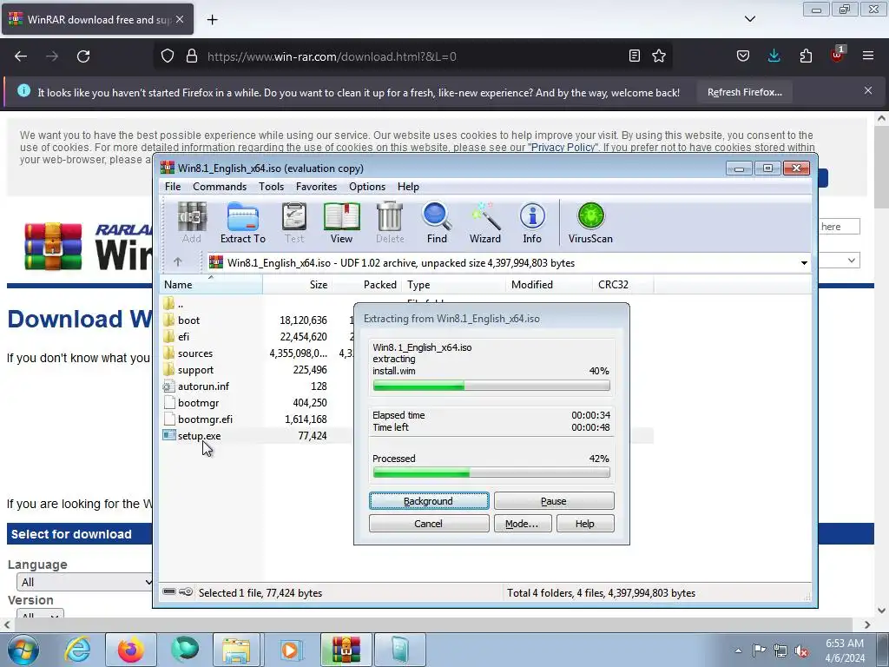Sort by the Modified column header
The image size is (889, 667).
pyautogui.click(x=549, y=285)
